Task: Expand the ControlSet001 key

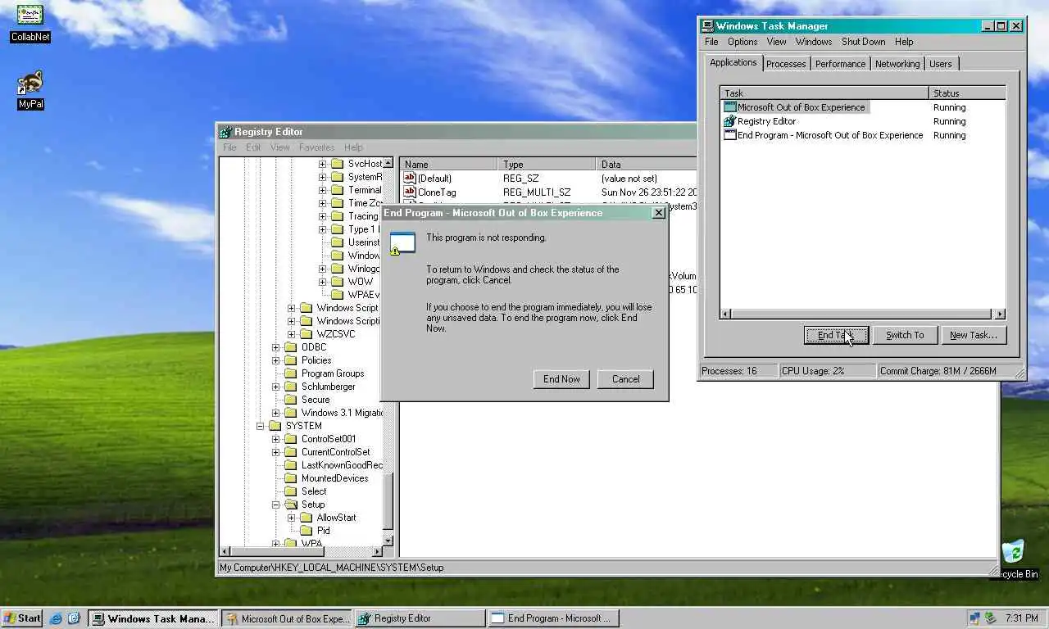Action: pos(276,439)
